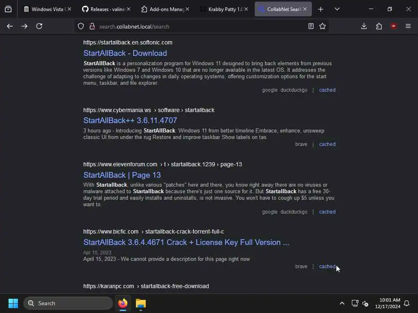Open StartAllBack - Download result
Viewport: 418px width, 313px height.
click(125, 53)
